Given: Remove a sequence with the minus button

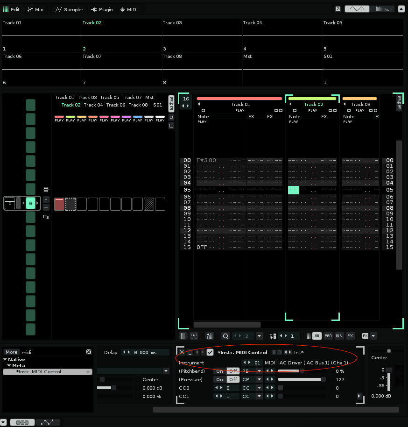Looking at the screenshot, I should (x=46, y=199).
